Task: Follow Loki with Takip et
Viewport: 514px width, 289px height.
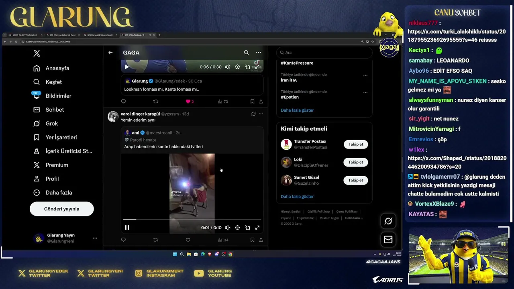Action: (x=355, y=162)
